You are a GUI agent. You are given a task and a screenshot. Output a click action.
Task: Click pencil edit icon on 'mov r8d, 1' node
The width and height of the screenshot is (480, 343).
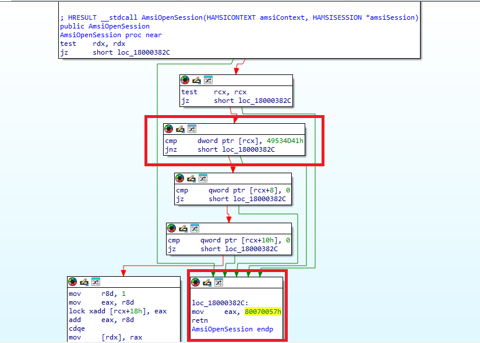pyautogui.click(x=84, y=281)
